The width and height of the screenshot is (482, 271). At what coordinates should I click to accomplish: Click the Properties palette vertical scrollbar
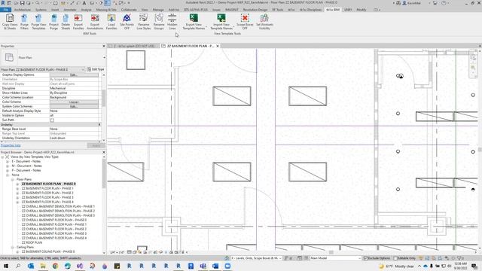pyautogui.click(x=104, y=98)
